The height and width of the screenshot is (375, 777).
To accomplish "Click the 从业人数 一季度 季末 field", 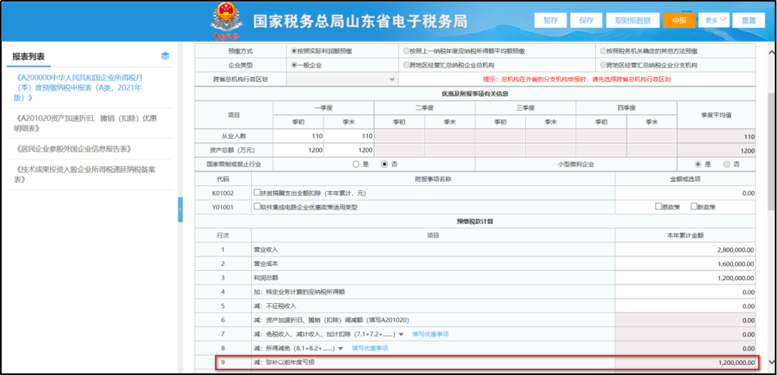I will [349, 136].
